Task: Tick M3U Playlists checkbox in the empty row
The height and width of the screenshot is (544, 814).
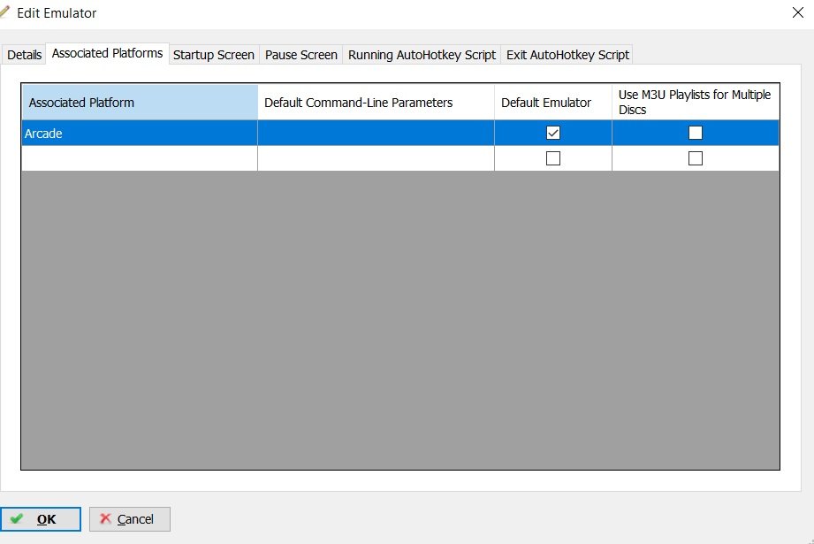Action: coord(696,158)
